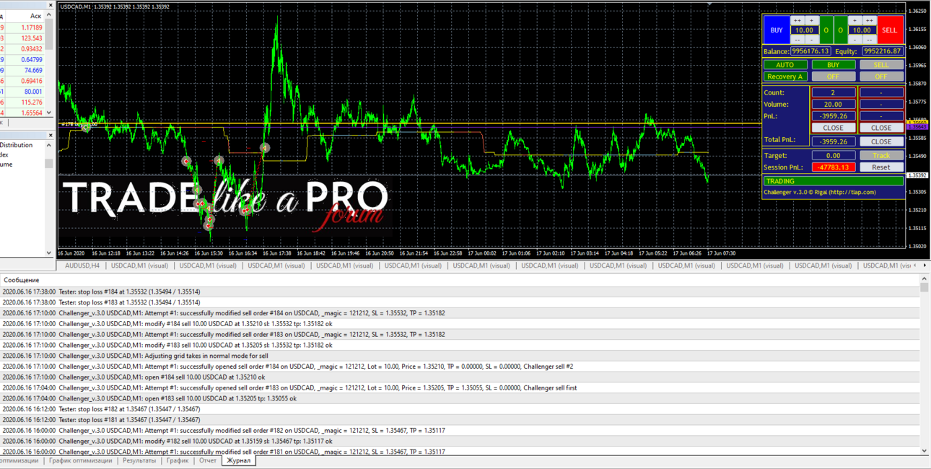Viewport: 931px width, 469px height.
Task: Click the CLOSE button in sell column
Action: [881, 128]
